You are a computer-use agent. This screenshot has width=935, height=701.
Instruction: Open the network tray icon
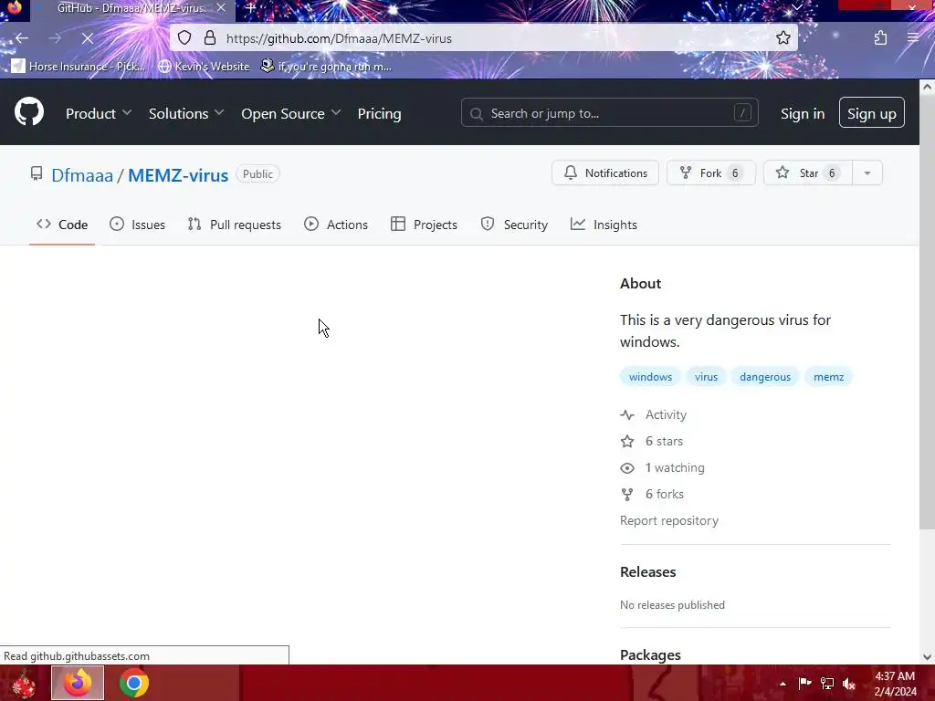pos(826,683)
